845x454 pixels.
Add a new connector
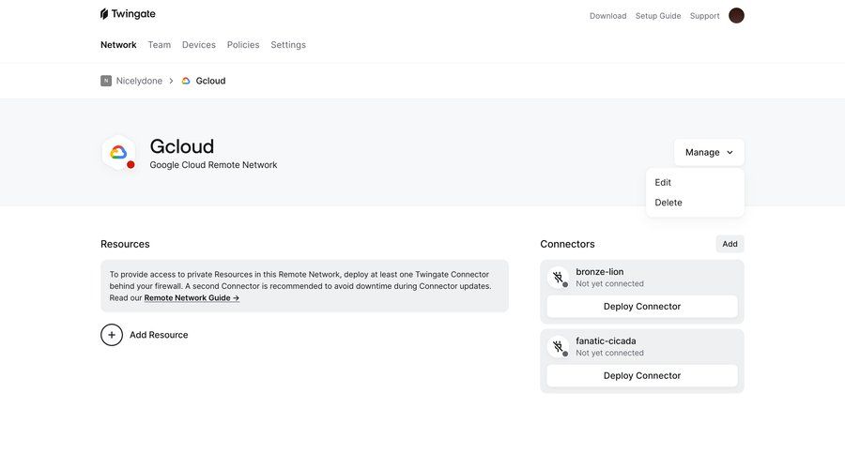point(730,244)
